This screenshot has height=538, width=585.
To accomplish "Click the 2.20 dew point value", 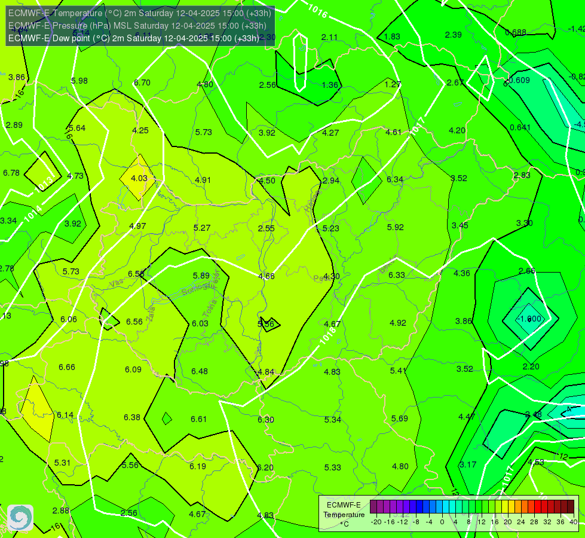I will 531,366.
